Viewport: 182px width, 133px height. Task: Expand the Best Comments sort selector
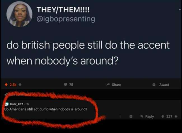coord(18,95)
